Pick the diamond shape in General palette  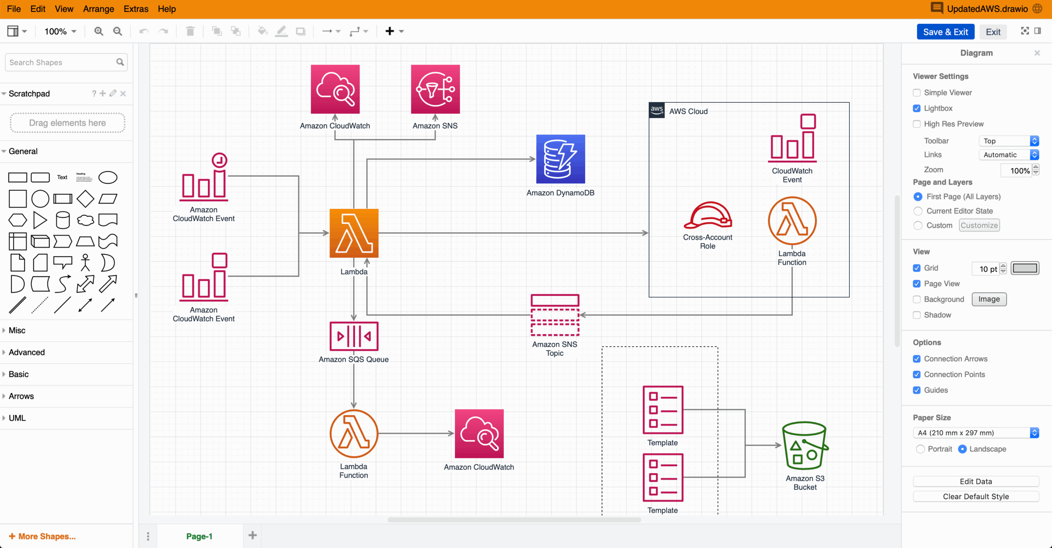(85, 199)
